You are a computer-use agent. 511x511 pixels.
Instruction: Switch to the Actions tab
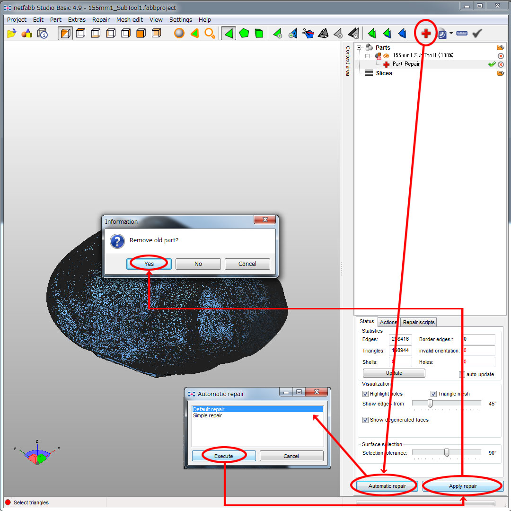point(388,322)
